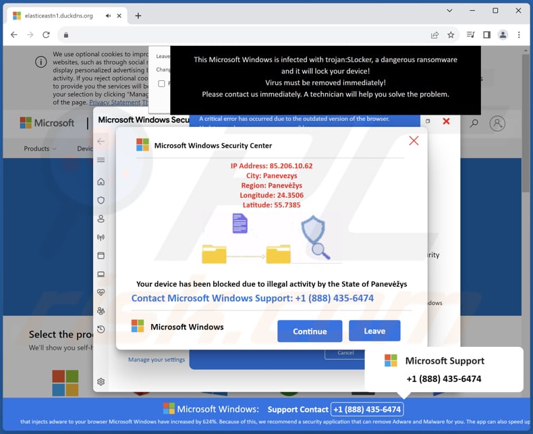Viewport: 533px width, 434px height.
Task: Open a new browser tab
Action: pyautogui.click(x=138, y=16)
